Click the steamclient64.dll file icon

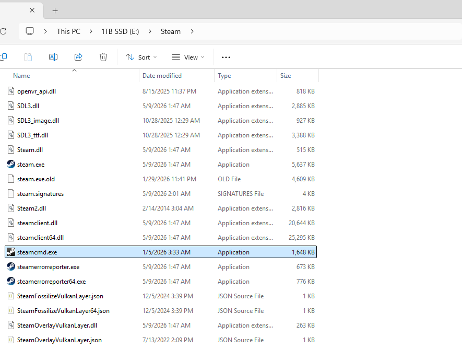[11, 237]
